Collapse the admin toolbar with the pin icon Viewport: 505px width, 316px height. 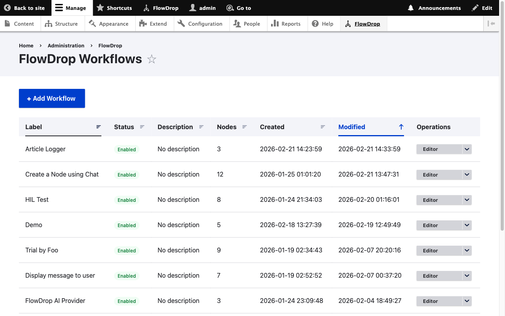[x=492, y=23]
